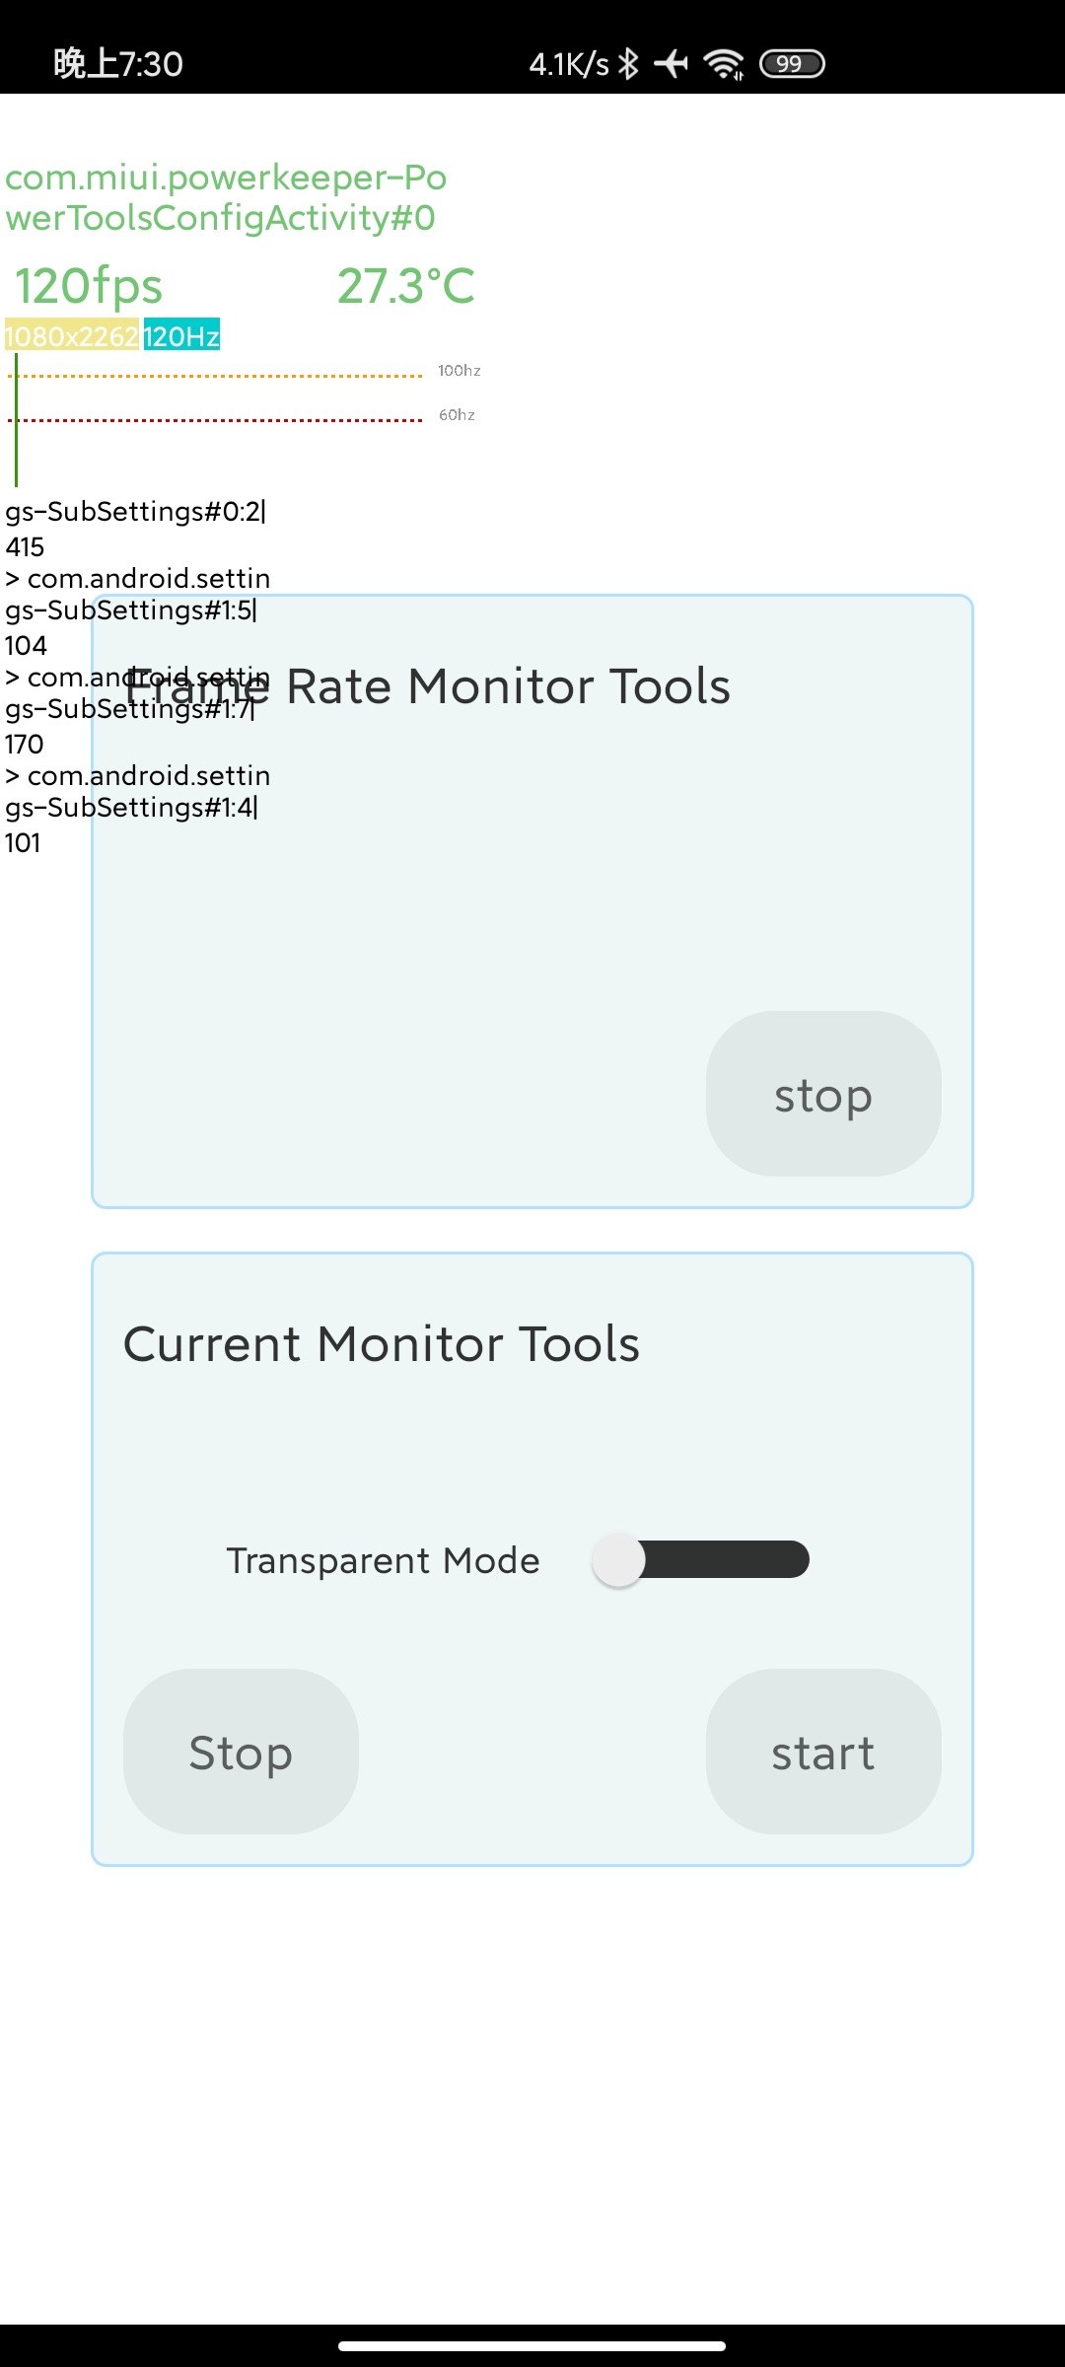Stop the Frame Rate Monitor
This screenshot has width=1065, height=2367.
pyautogui.click(x=823, y=1094)
